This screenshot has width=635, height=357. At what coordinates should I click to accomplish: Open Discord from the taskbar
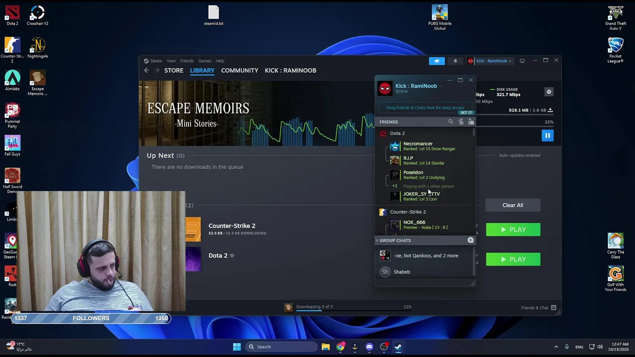[369, 347]
